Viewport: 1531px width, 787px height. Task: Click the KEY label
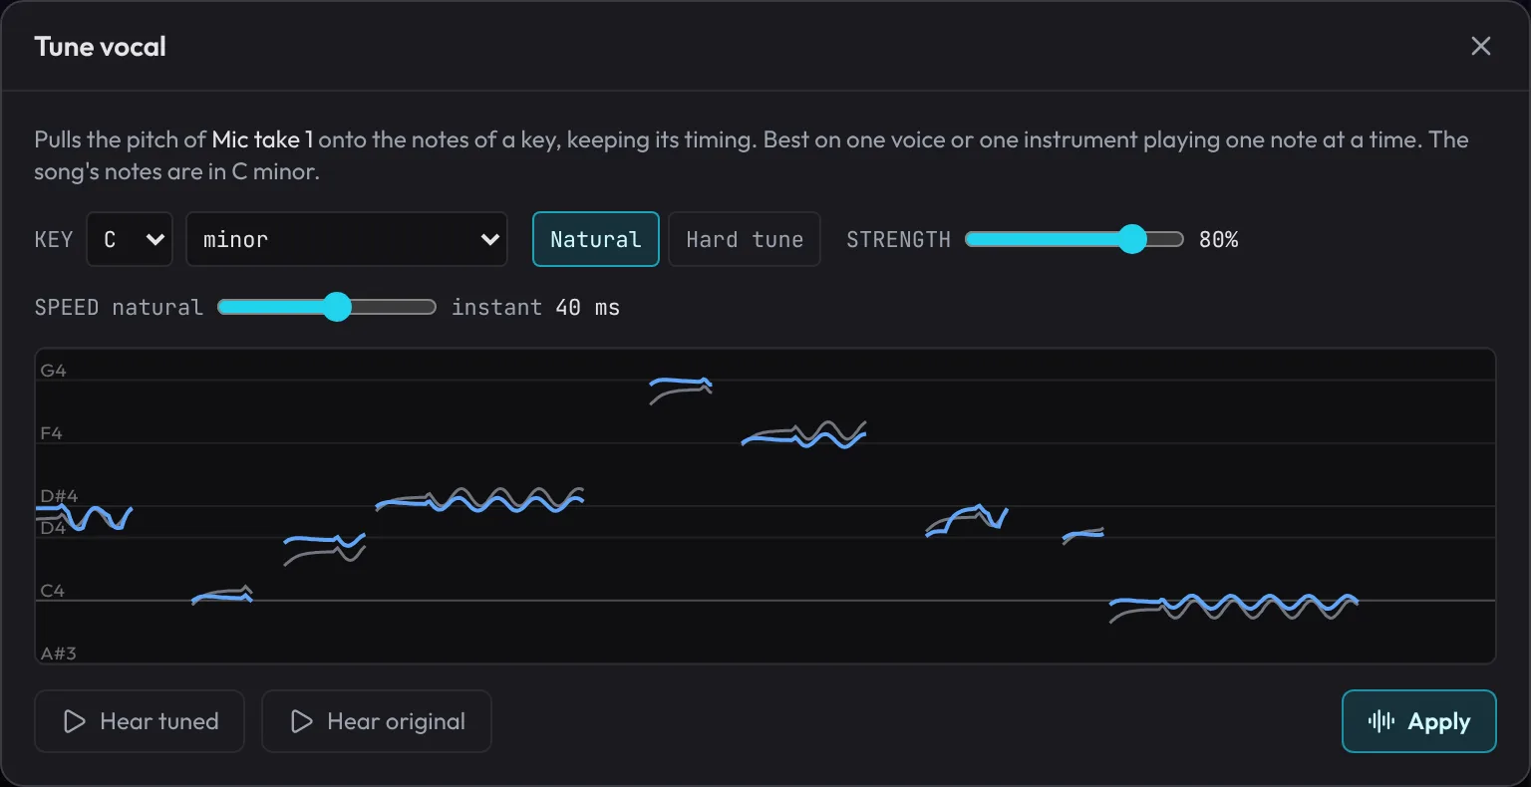coord(54,239)
